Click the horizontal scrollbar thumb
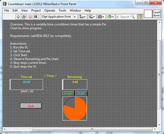Screen dimensions: 164x134 coord(92,129)
